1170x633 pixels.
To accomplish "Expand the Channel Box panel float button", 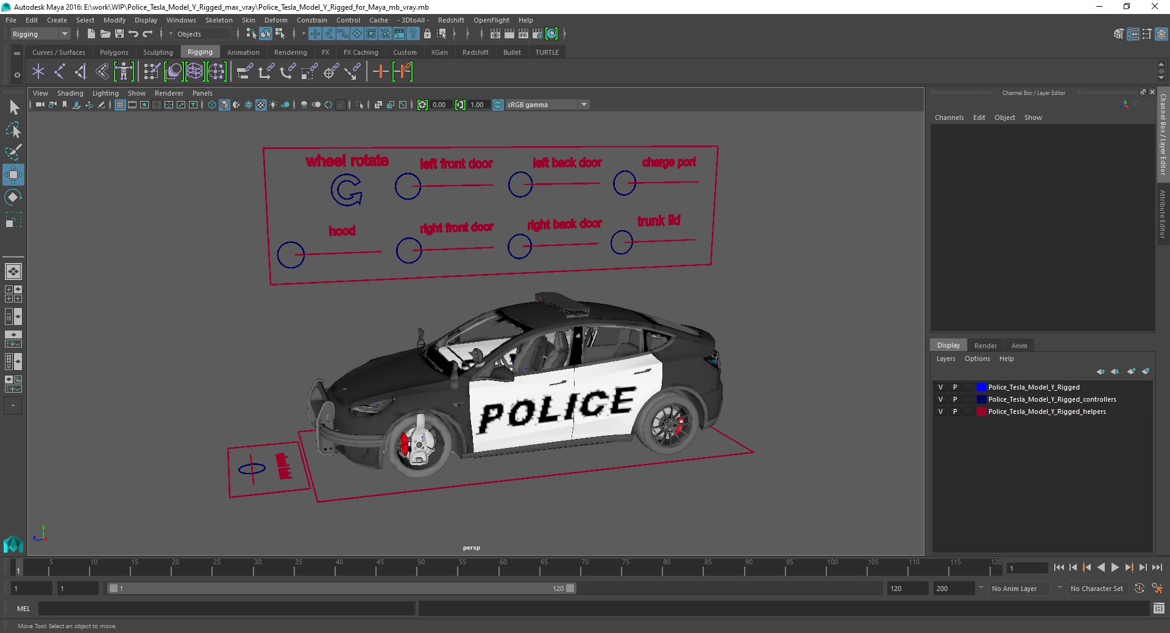I will pyautogui.click(x=1143, y=93).
